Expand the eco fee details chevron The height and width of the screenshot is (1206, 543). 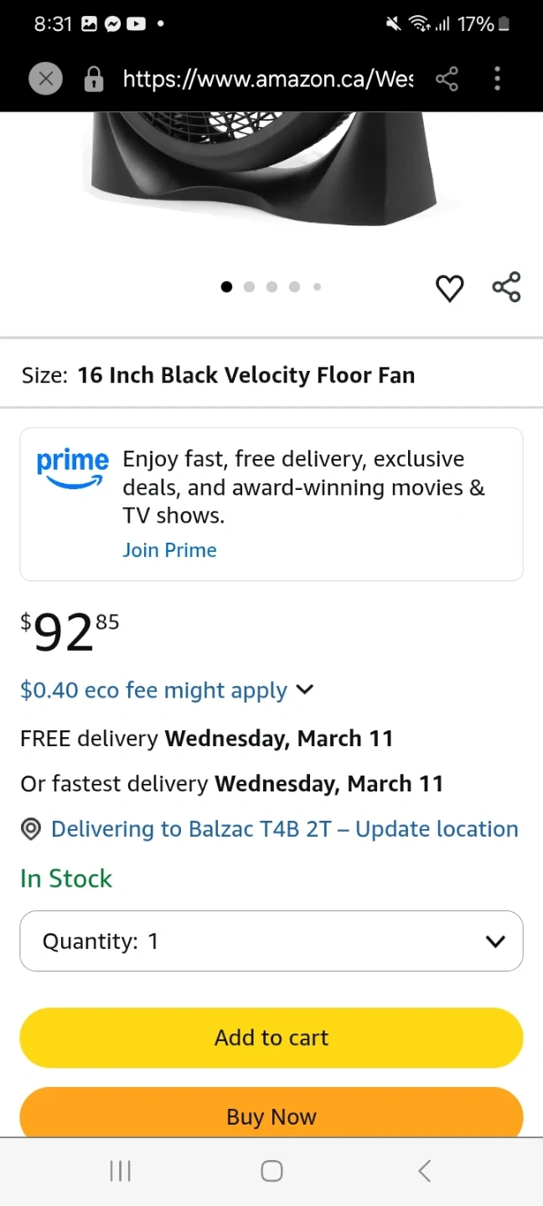point(305,689)
